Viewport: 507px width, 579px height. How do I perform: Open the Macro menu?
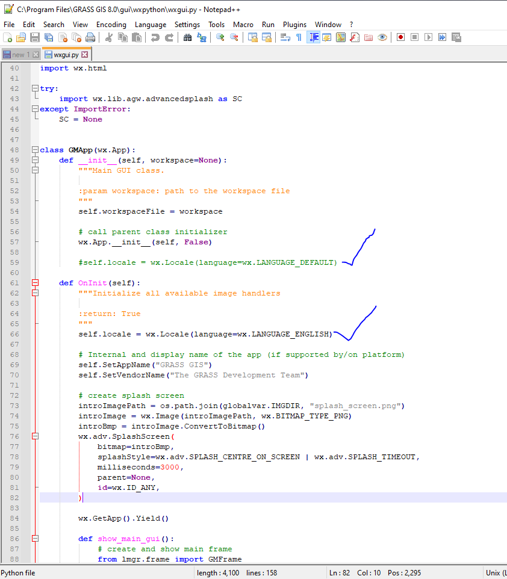tap(243, 24)
